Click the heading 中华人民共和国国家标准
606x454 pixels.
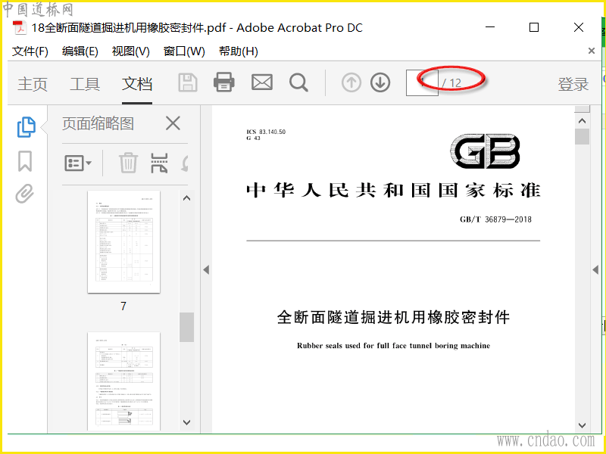[393, 191]
